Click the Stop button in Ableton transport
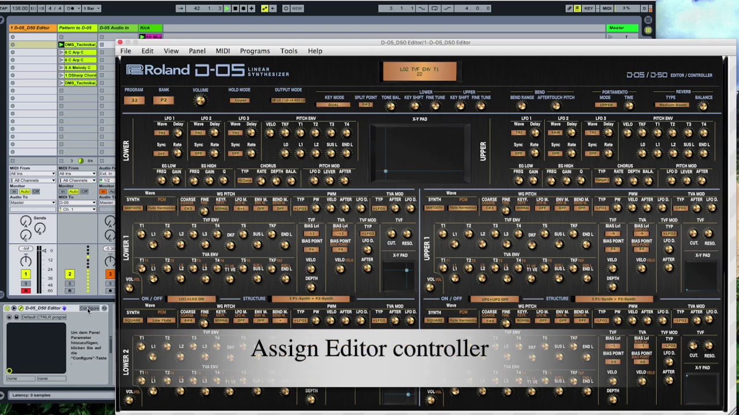Viewport: 739px width, 415px height. pyautogui.click(x=235, y=8)
